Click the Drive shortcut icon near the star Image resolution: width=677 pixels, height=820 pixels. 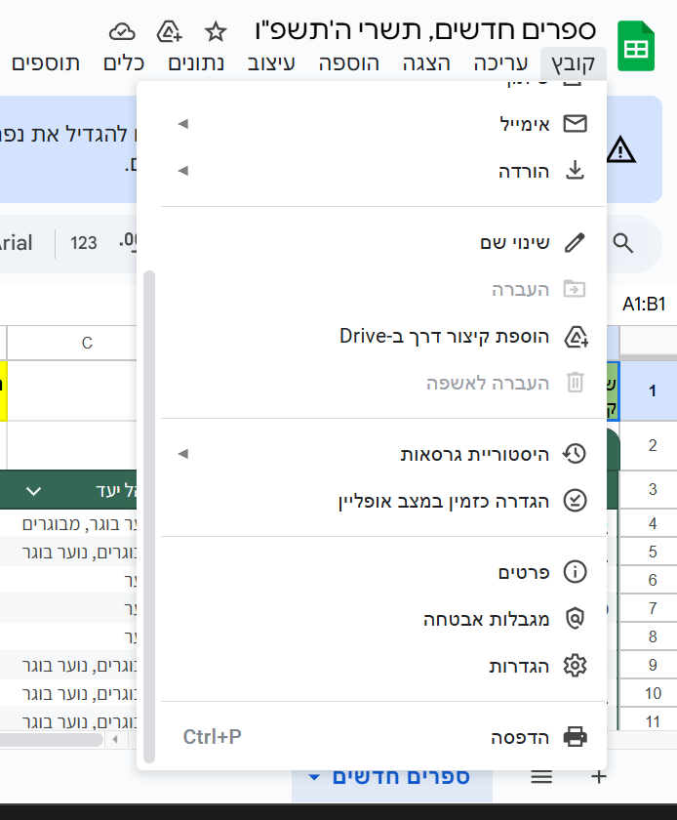(x=169, y=32)
